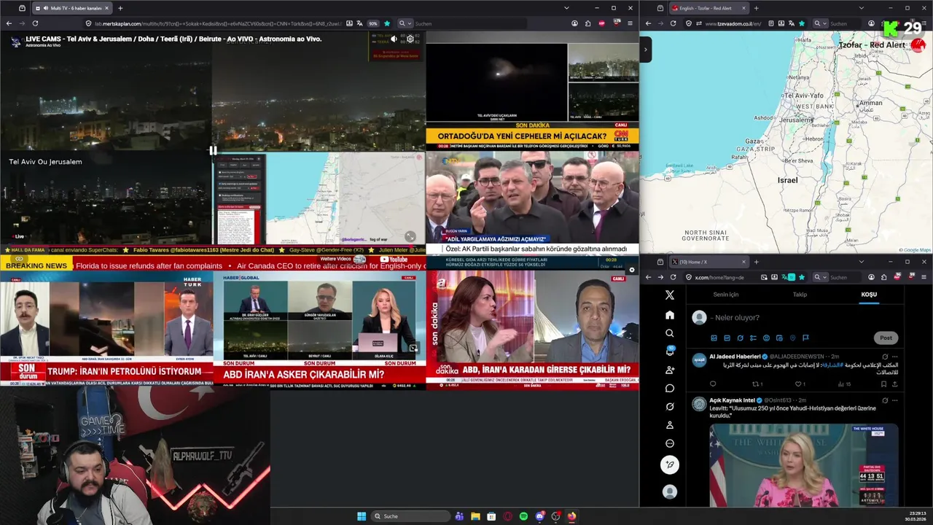
Task: Open X notifications bell icon
Action: tap(670, 351)
